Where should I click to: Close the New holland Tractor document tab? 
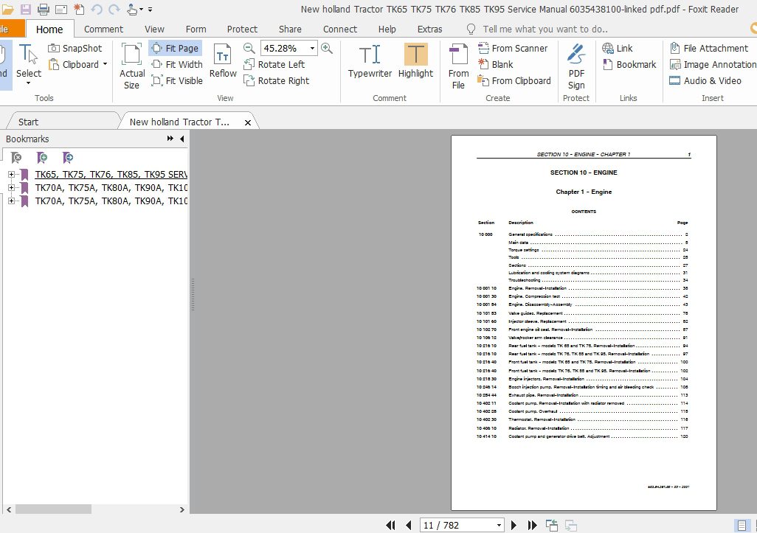pyautogui.click(x=248, y=122)
